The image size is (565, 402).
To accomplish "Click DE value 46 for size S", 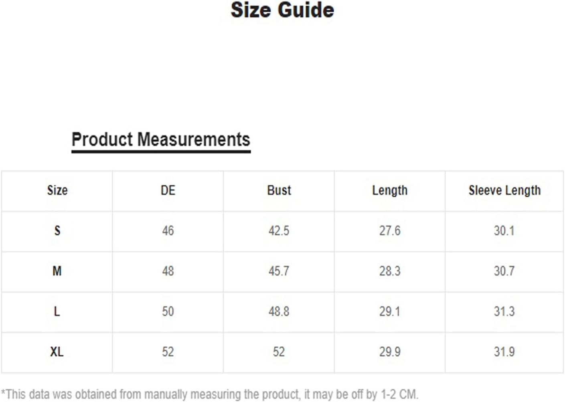I will pos(168,231).
